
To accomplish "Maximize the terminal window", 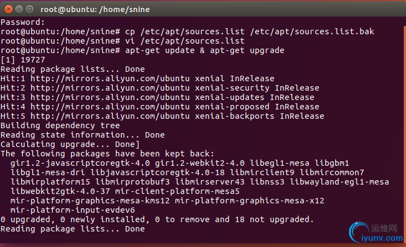I will (30, 9).
